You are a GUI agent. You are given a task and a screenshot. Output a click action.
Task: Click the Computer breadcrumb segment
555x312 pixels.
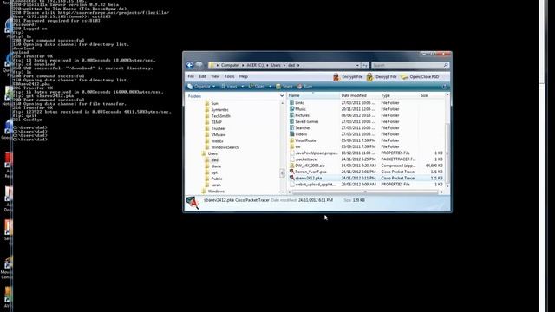[230, 65]
